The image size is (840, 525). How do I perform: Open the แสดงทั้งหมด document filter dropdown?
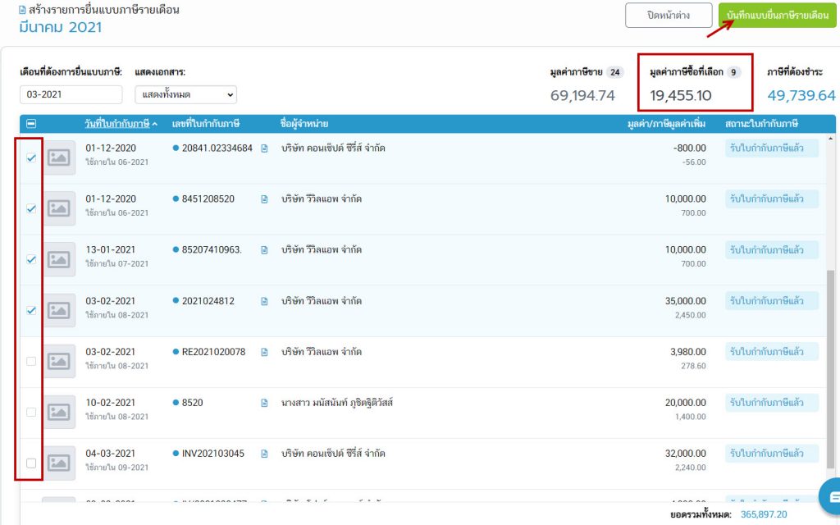185,94
